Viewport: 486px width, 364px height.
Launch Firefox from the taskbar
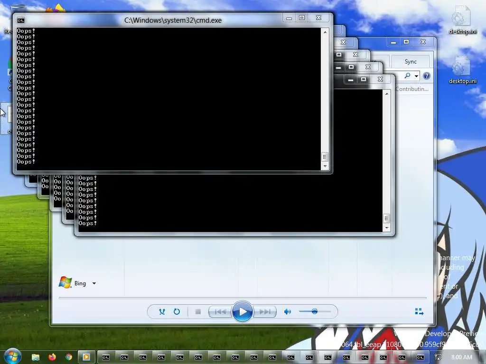click(x=52, y=357)
